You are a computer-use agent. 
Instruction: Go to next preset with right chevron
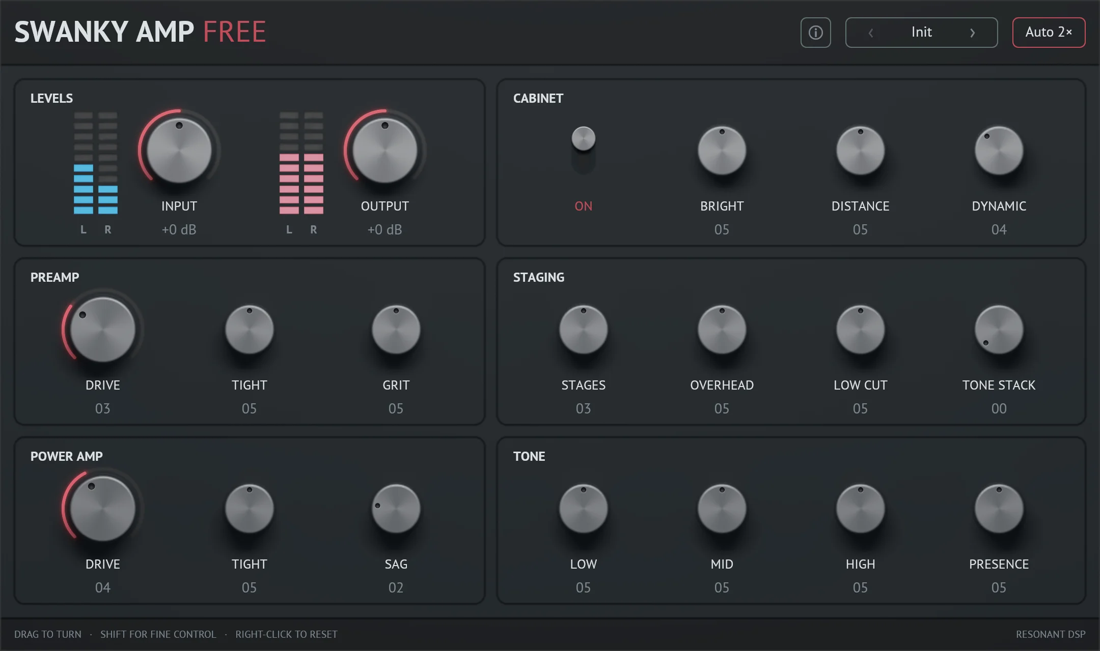tap(972, 33)
